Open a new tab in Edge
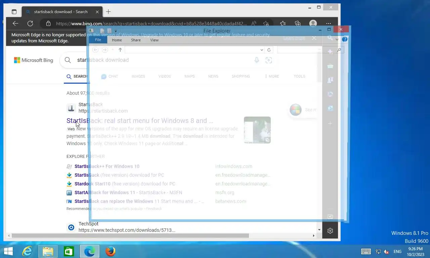The width and height of the screenshot is (430, 258). [x=108, y=12]
